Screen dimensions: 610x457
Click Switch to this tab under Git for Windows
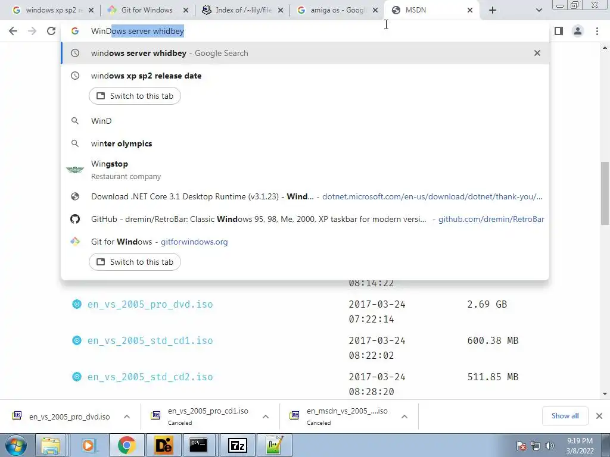(135, 262)
